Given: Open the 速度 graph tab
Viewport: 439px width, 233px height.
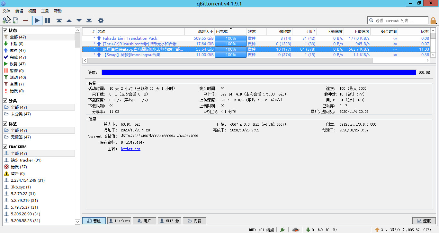Looking at the screenshot, I should tap(424, 221).
